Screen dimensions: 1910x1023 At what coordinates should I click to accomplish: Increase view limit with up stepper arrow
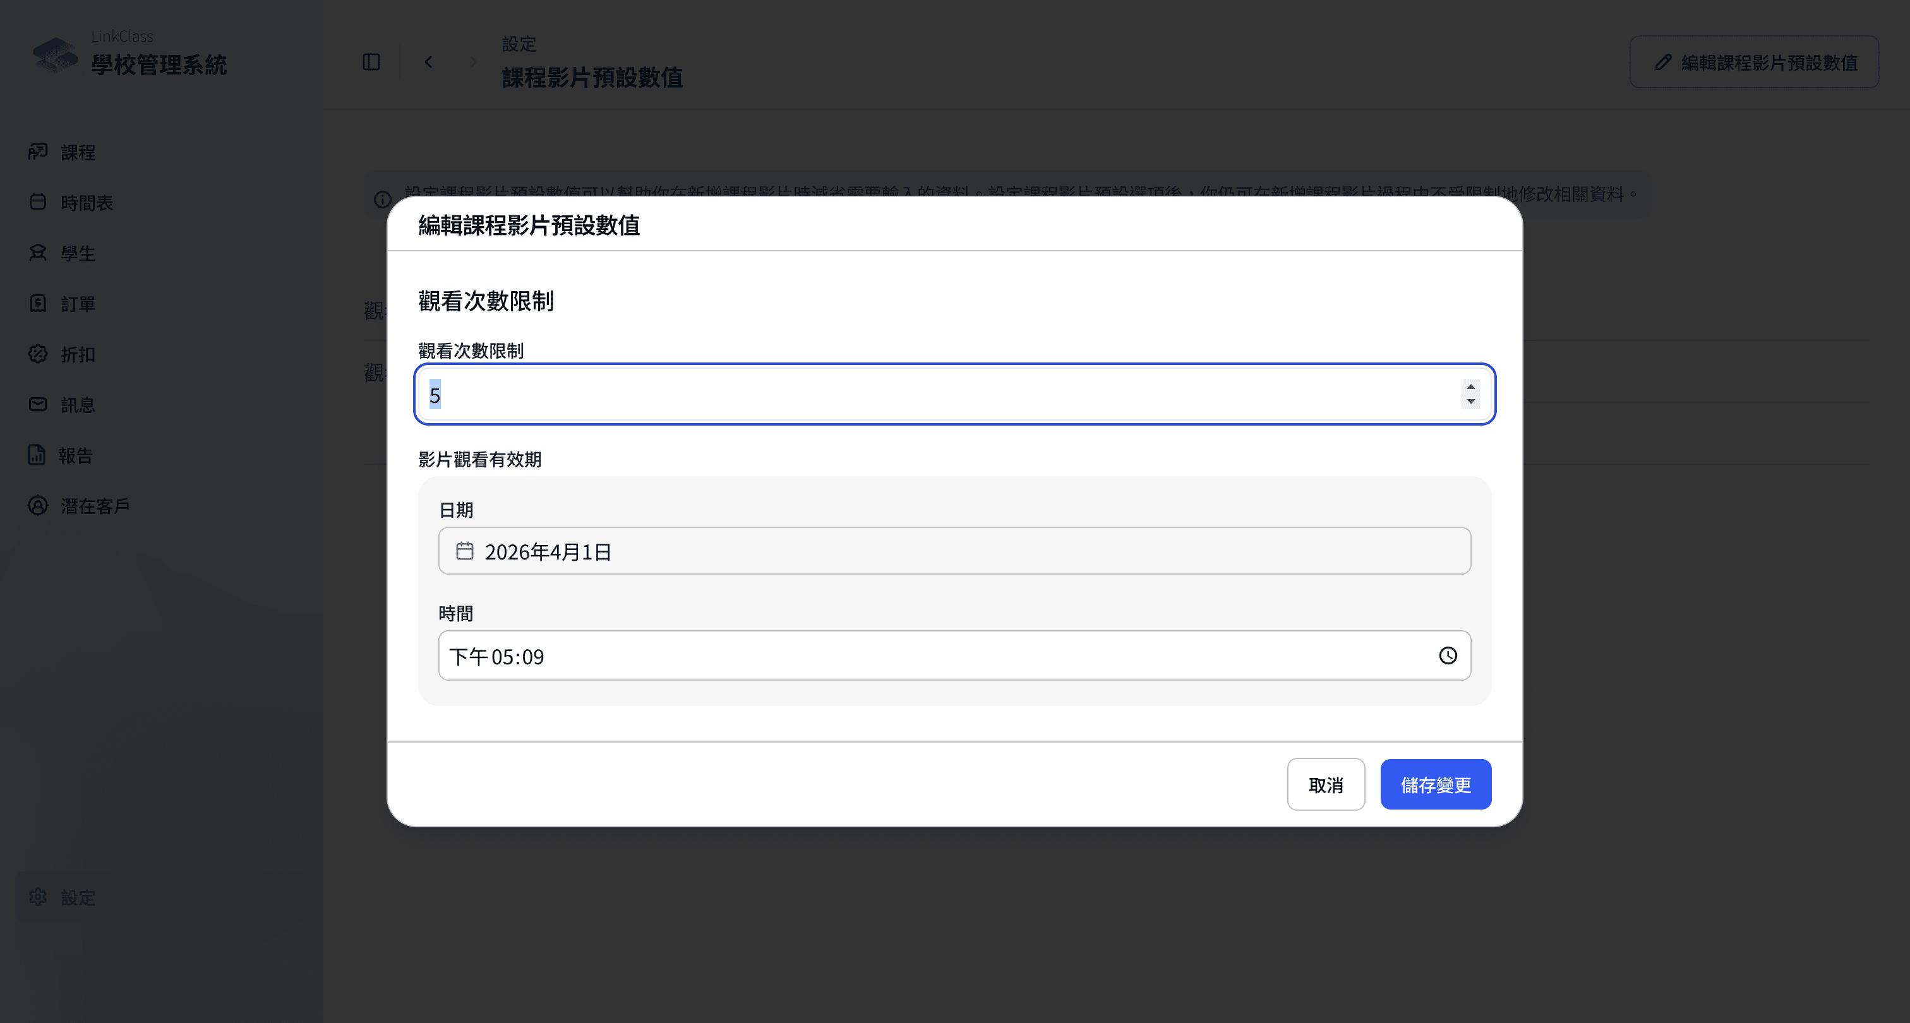point(1470,386)
